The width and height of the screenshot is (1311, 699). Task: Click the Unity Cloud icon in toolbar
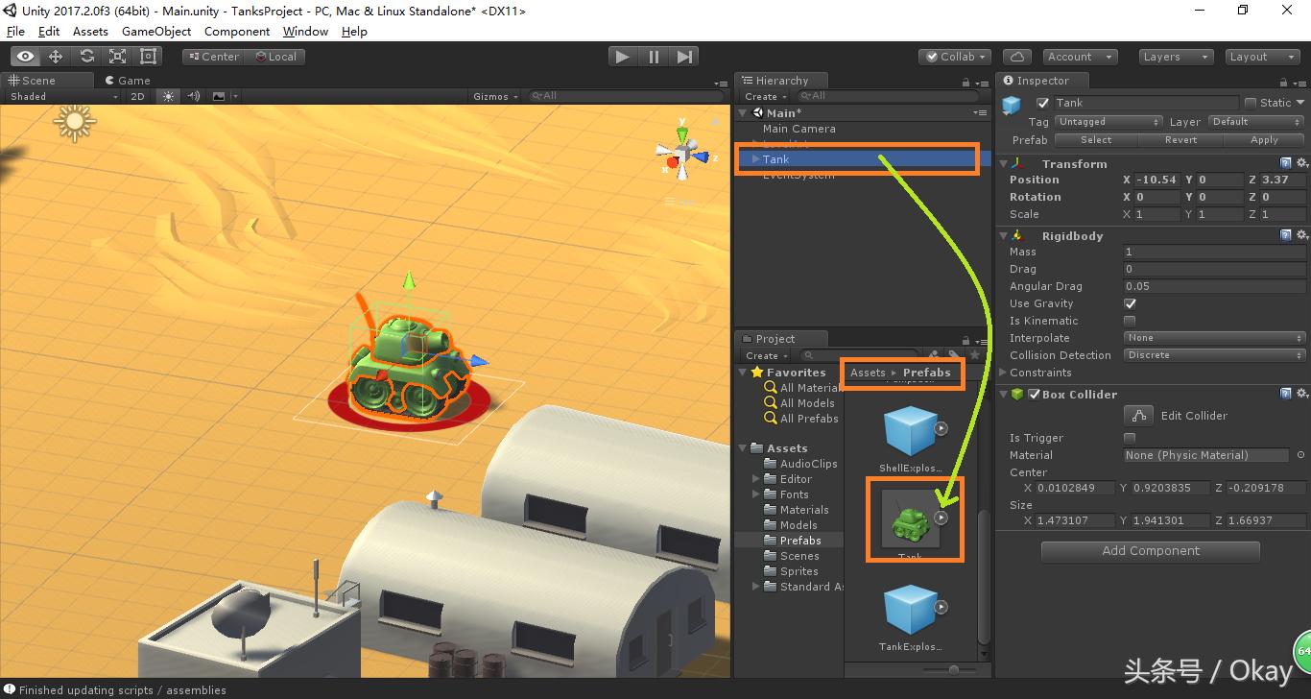1016,56
